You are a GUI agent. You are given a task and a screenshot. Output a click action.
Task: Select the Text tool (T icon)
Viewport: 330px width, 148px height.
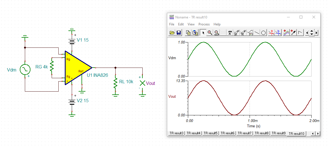230,33
